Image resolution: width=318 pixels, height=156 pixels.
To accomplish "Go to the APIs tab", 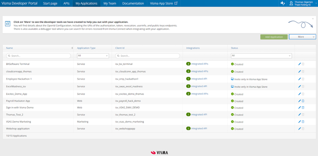I will tap(66, 3).
